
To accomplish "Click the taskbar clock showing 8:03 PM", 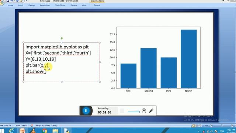I will tap(231, 131).
